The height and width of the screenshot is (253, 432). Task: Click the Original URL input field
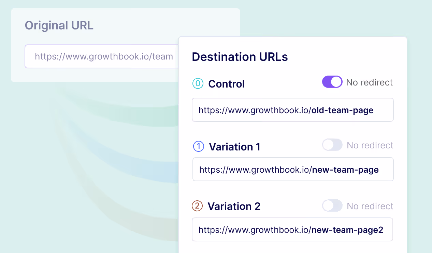[102, 56]
